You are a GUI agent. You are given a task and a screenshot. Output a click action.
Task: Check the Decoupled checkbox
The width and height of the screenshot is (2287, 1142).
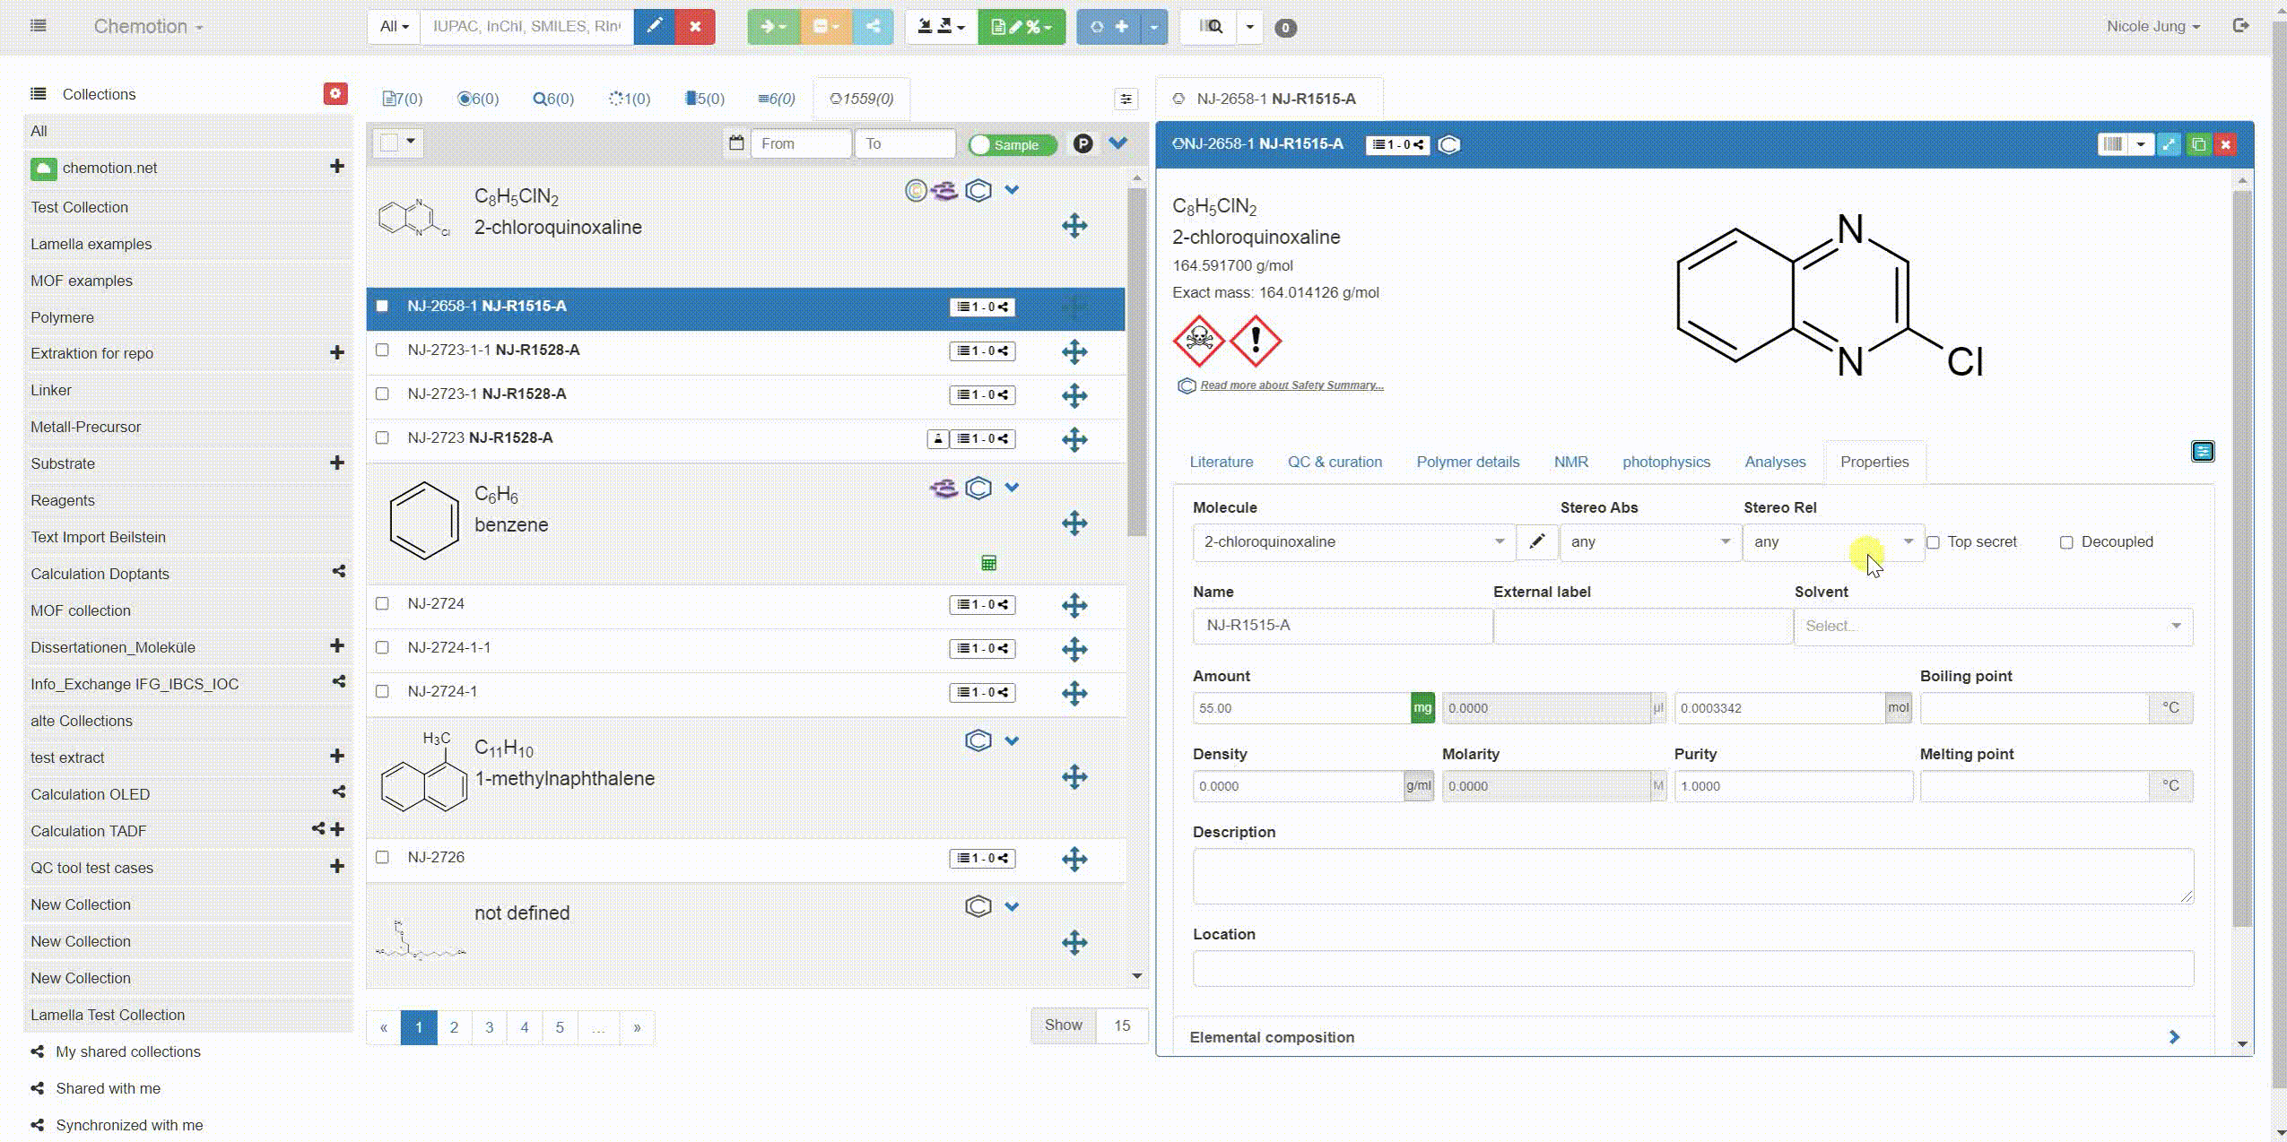point(2066,542)
